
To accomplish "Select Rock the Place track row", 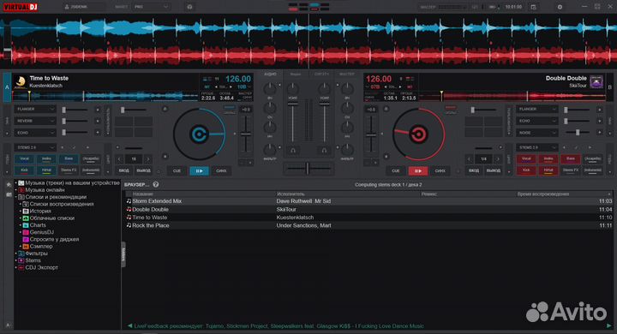I will pyautogui.click(x=368, y=225).
